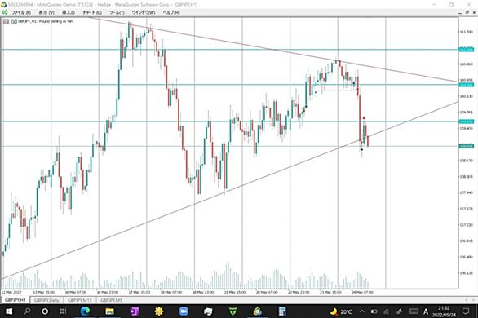Open the ヘルプ (H) menu
478x318 pixels.
click(x=171, y=12)
